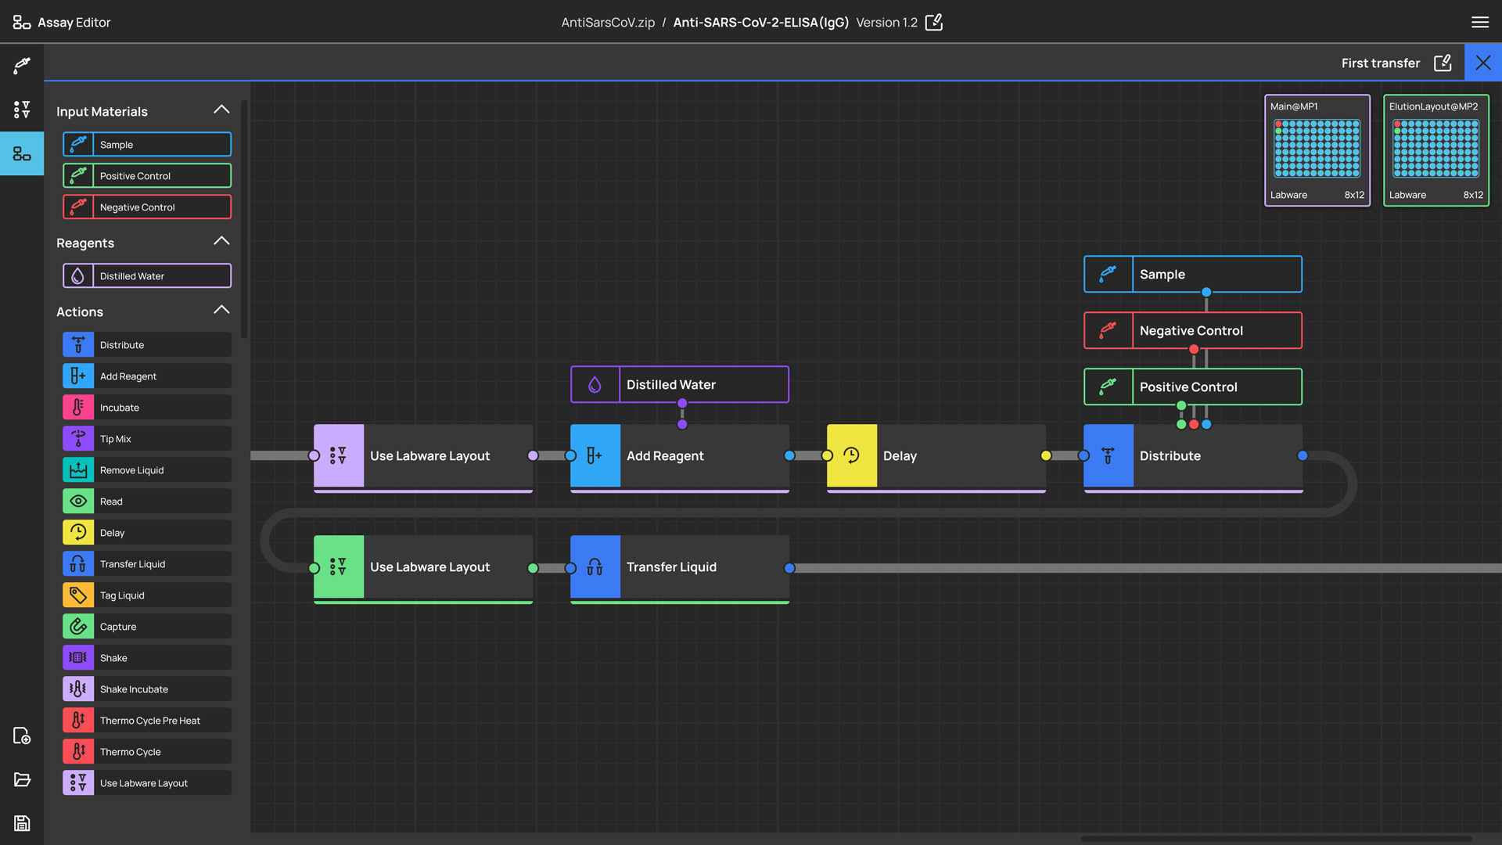The height and width of the screenshot is (845, 1502).
Task: Collapse the Reagents section
Action: [x=221, y=241]
